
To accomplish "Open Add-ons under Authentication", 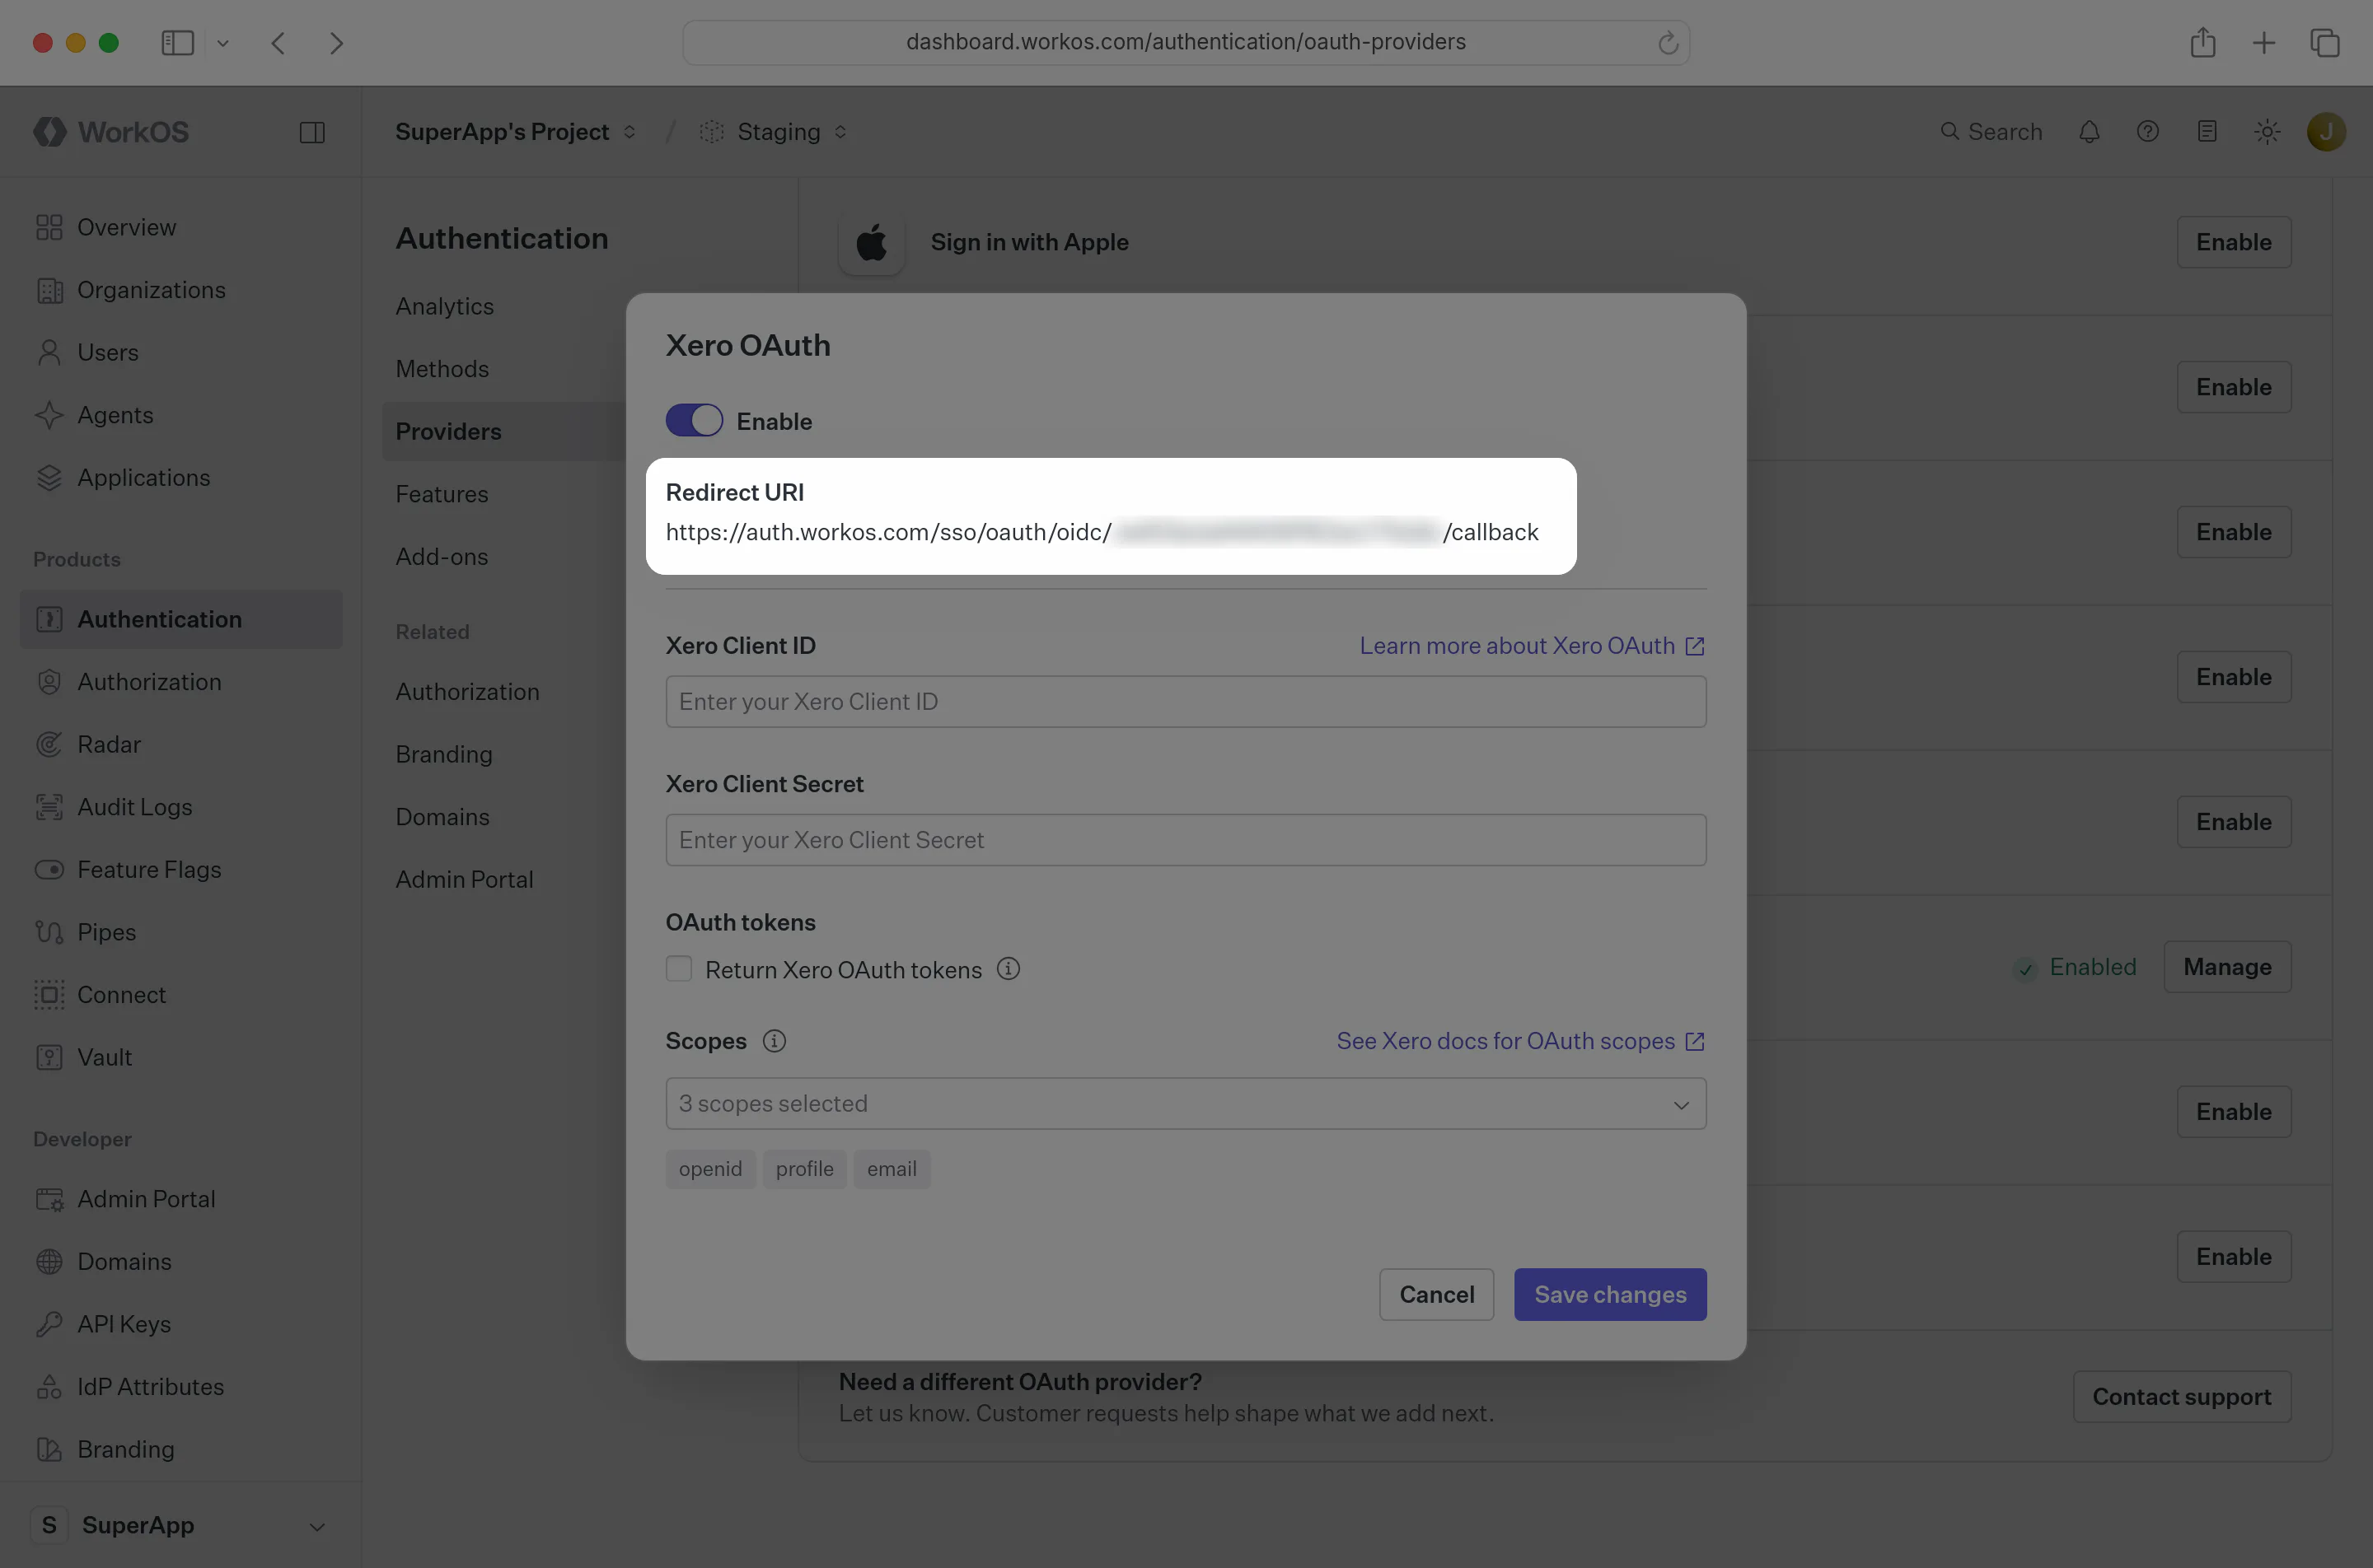I will pyautogui.click(x=441, y=557).
